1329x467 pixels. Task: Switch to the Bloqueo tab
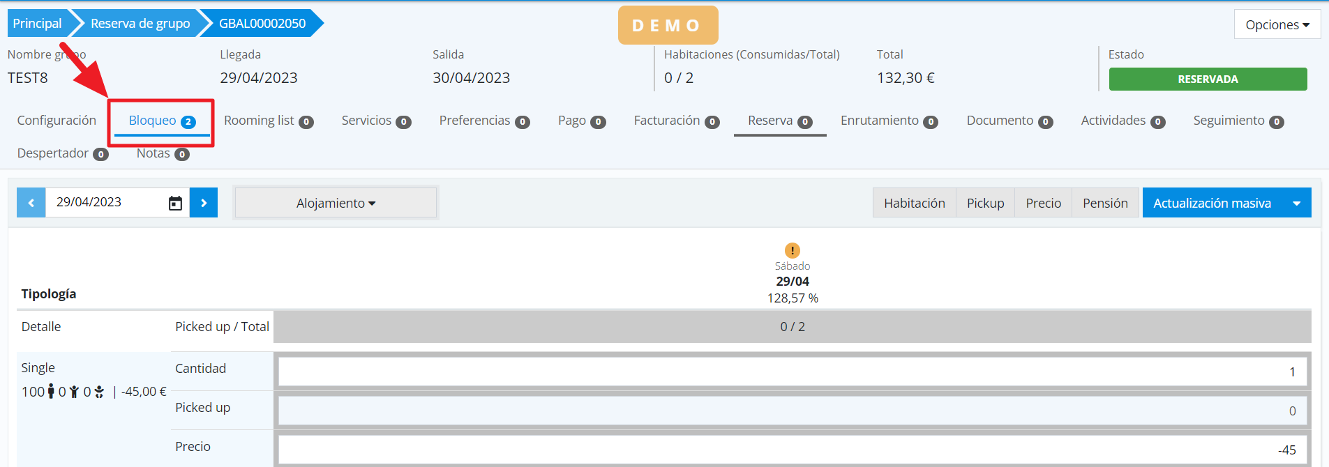(x=161, y=121)
